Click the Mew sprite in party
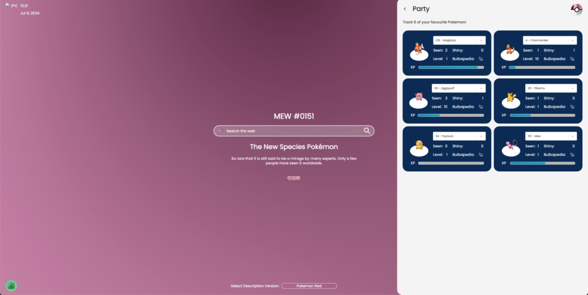This screenshot has width=588, height=295. click(x=512, y=144)
